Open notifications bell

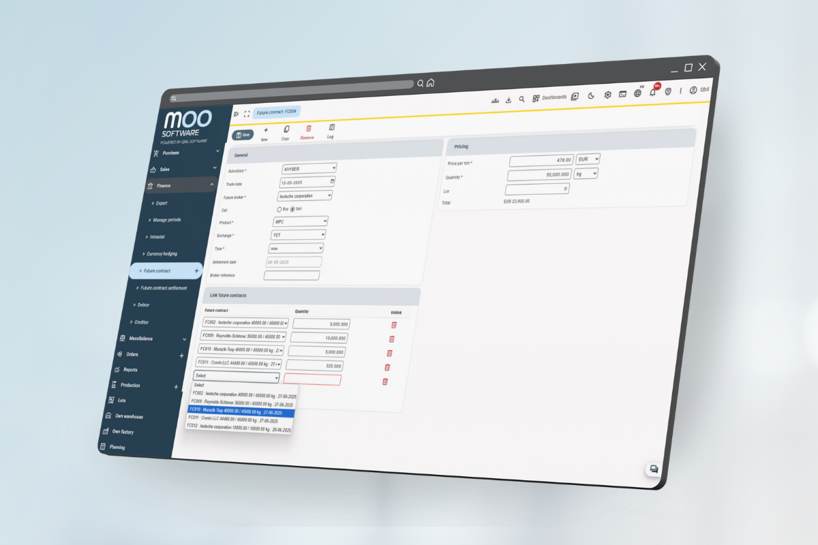(653, 92)
